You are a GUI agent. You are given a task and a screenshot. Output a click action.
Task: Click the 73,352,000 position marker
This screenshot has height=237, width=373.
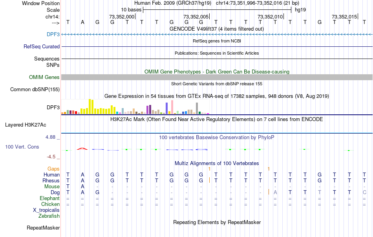[x=122, y=17]
